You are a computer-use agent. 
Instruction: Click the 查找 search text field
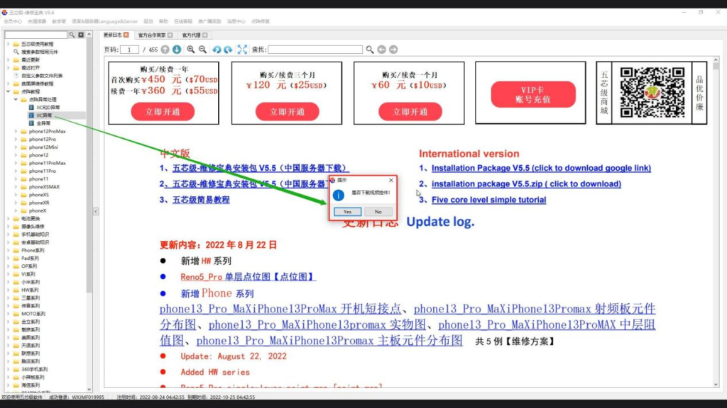click(315, 50)
